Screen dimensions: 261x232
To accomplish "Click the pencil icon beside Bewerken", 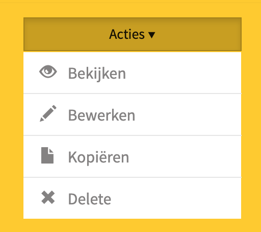I will 48,113.
